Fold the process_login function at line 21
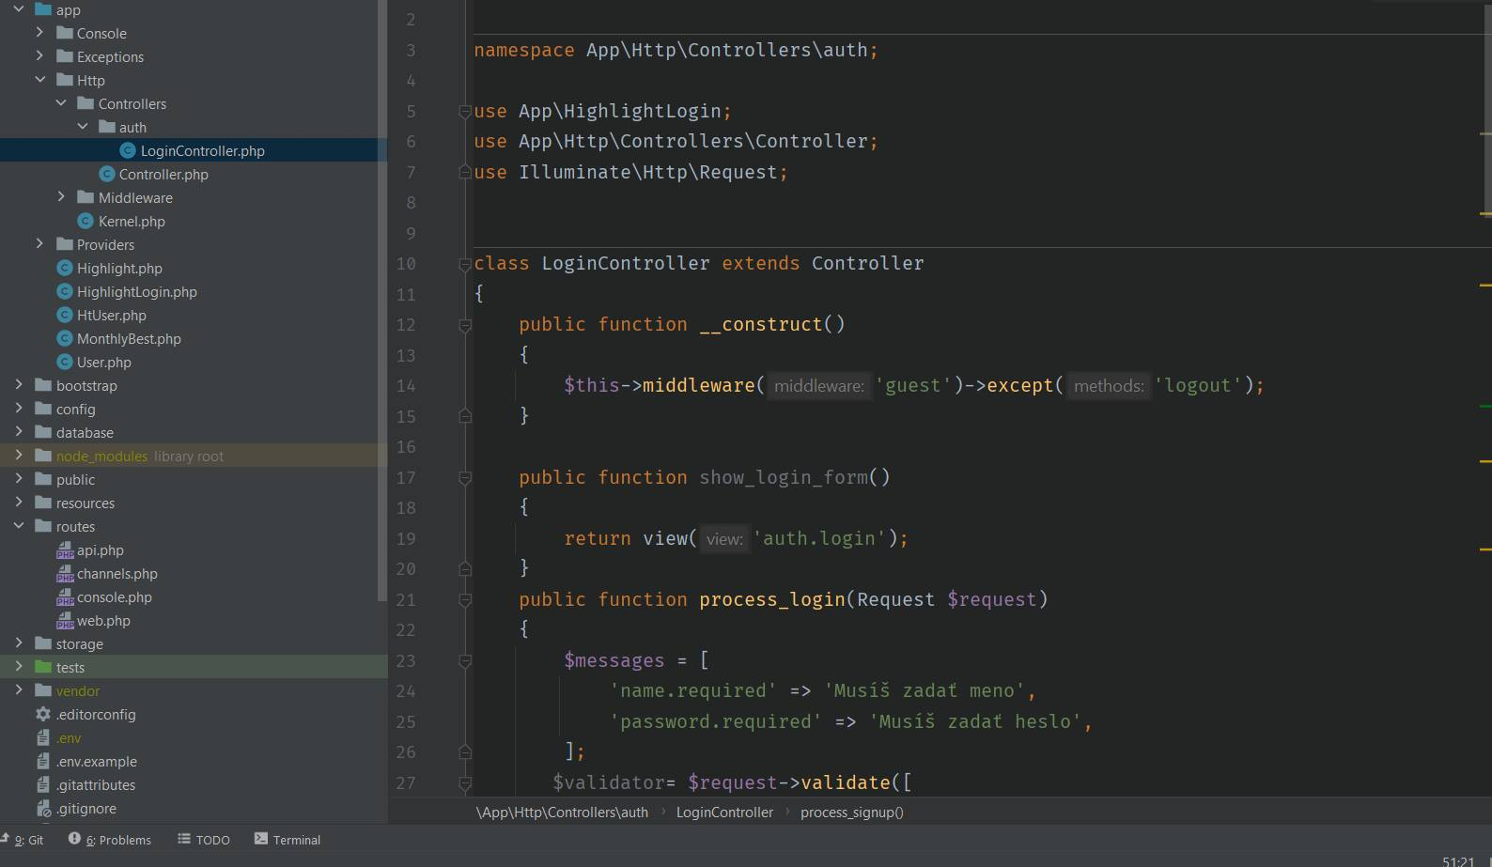This screenshot has height=867, width=1492. tap(464, 600)
